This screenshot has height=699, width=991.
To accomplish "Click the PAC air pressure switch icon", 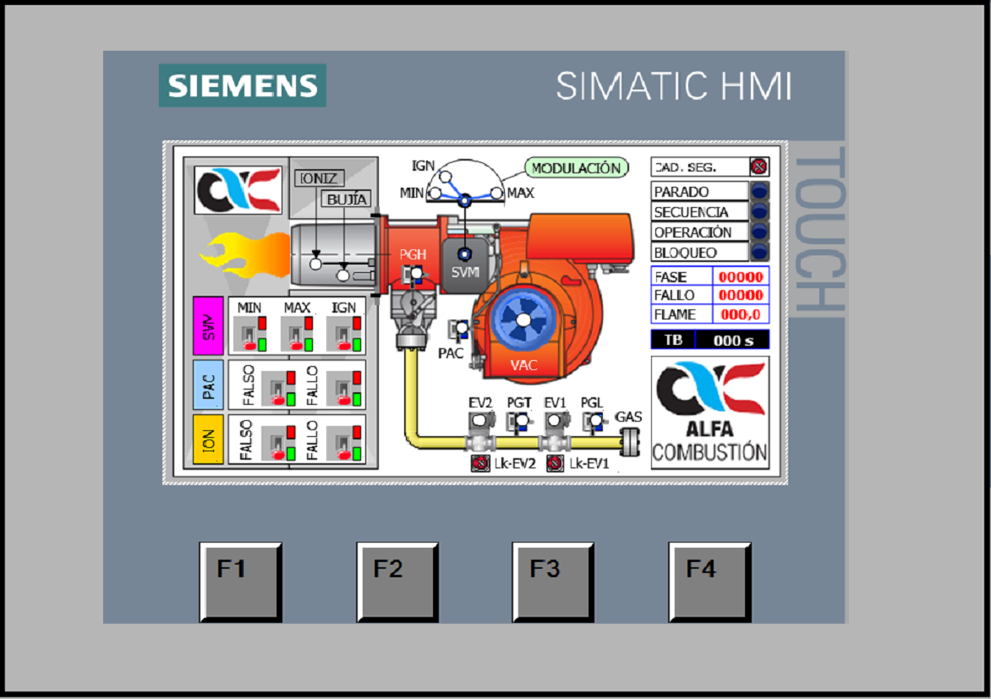I will click(461, 330).
